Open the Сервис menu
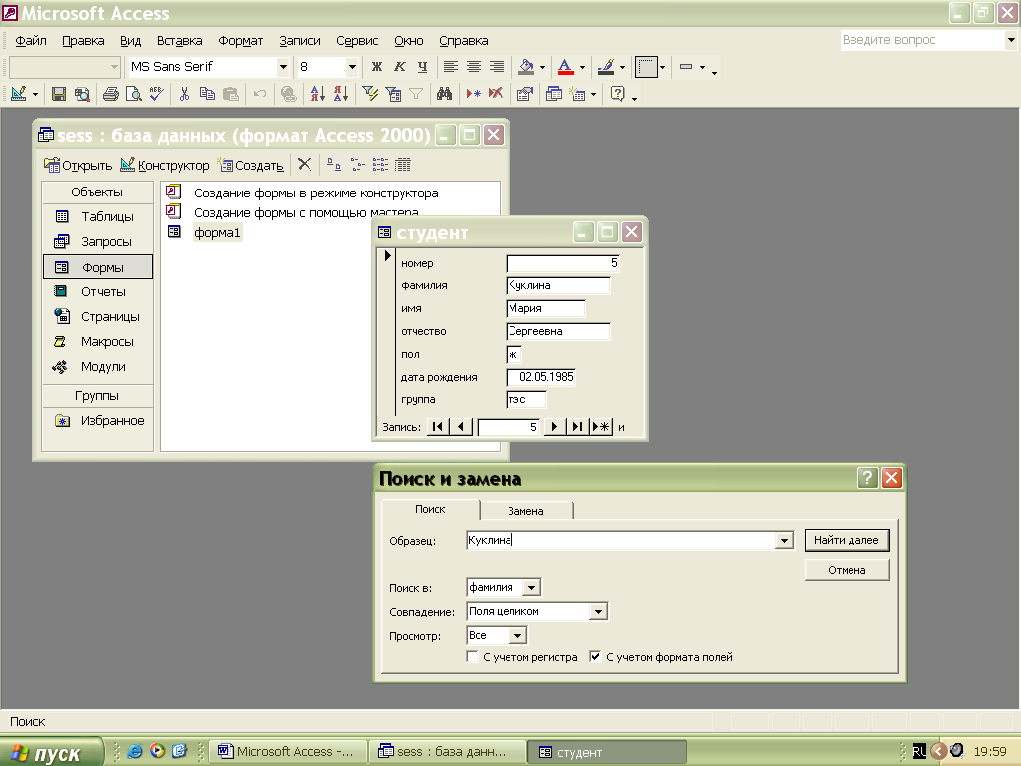Image resolution: width=1021 pixels, height=766 pixels. click(x=357, y=40)
